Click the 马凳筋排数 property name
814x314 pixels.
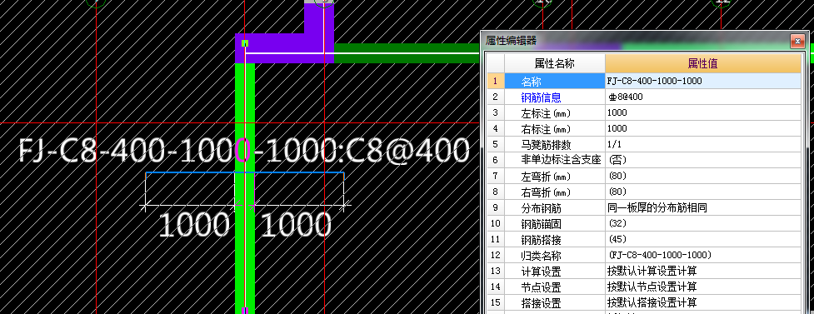(546, 145)
